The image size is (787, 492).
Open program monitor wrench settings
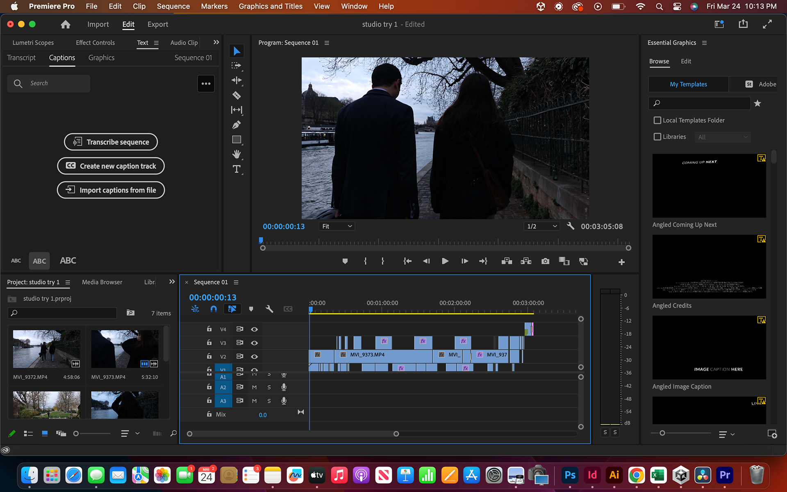(570, 226)
